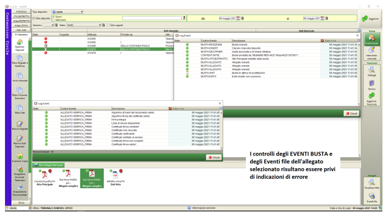Open Eventi file icon
The height and width of the screenshot is (218, 388).
coord(372,198)
